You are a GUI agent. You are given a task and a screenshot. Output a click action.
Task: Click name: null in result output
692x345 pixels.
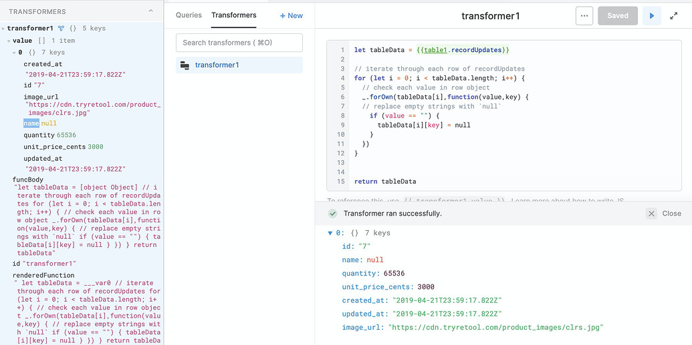[x=363, y=260]
